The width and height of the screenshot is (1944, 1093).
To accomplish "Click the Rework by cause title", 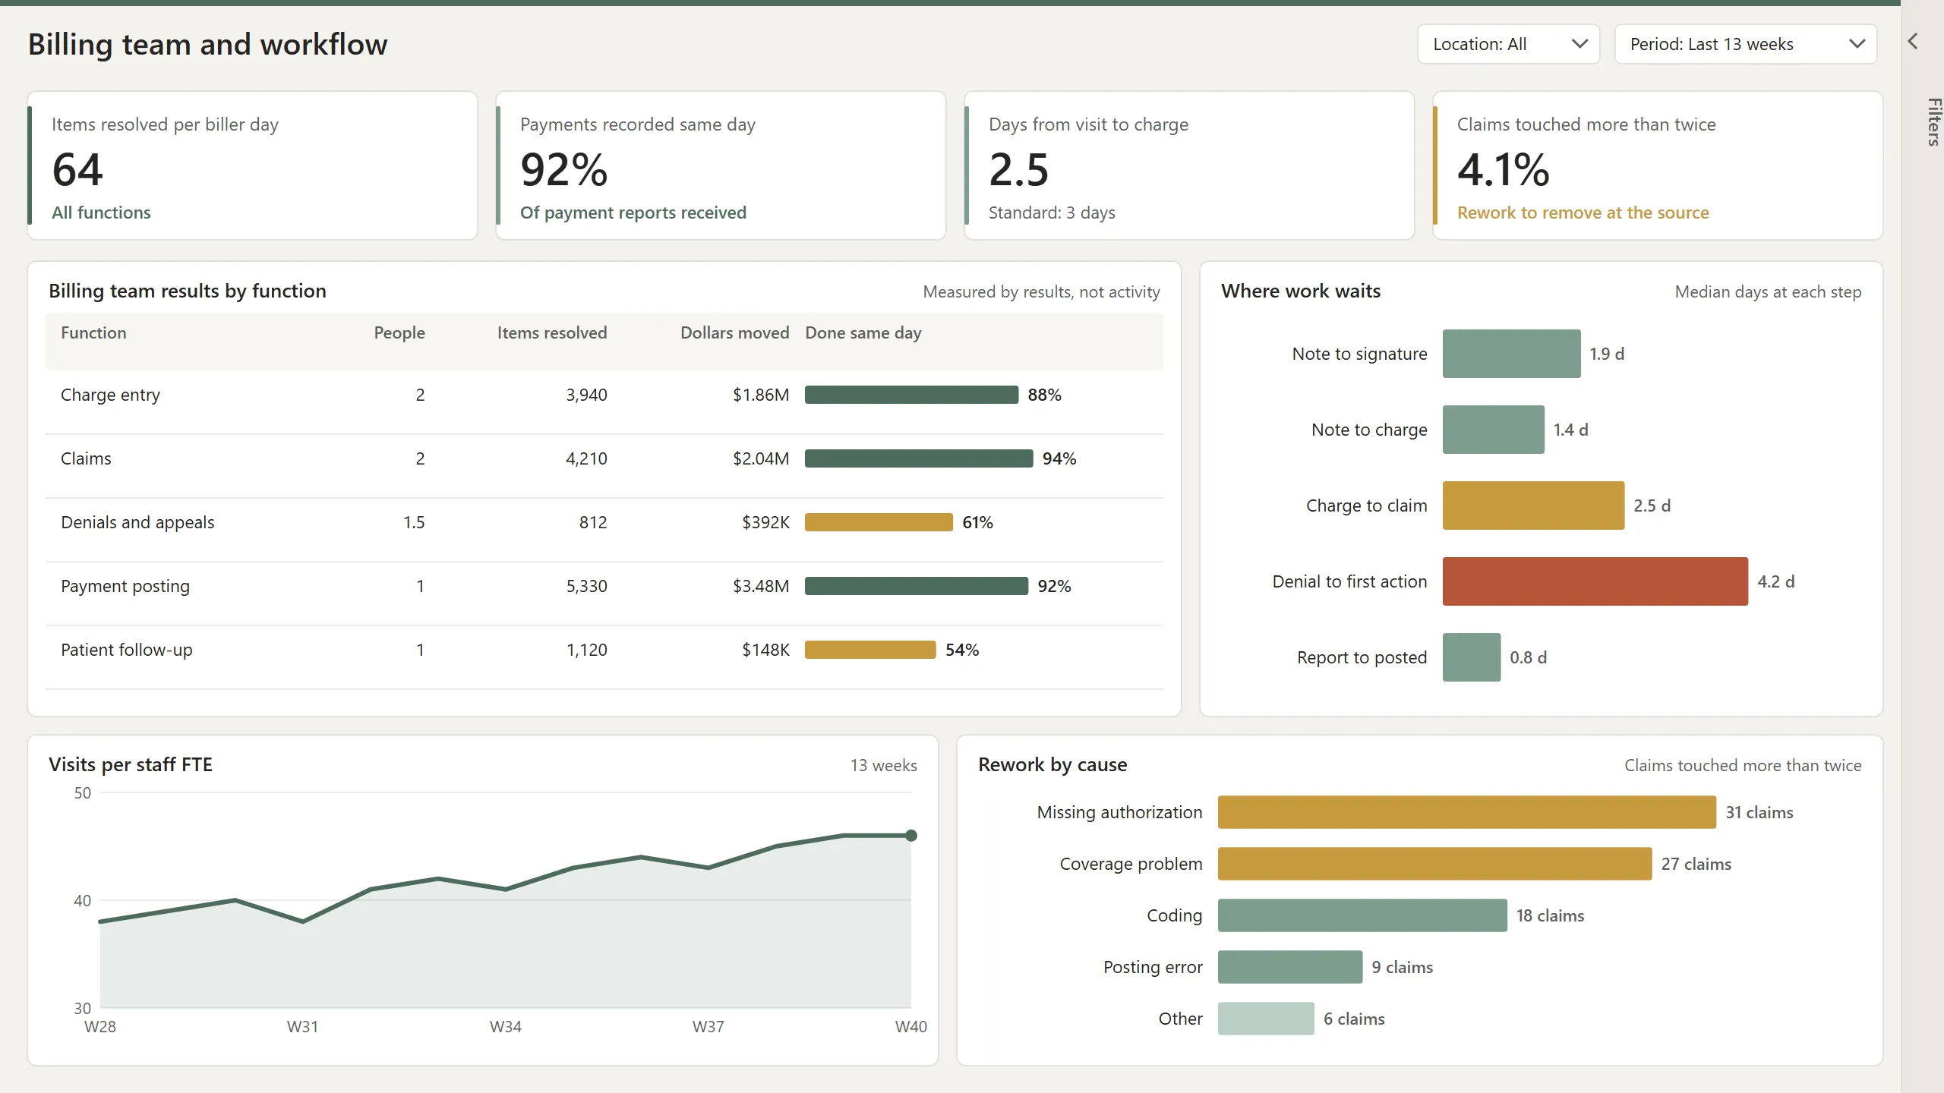I will (1052, 764).
